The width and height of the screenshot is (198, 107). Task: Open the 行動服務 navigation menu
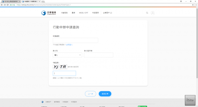(64, 13)
